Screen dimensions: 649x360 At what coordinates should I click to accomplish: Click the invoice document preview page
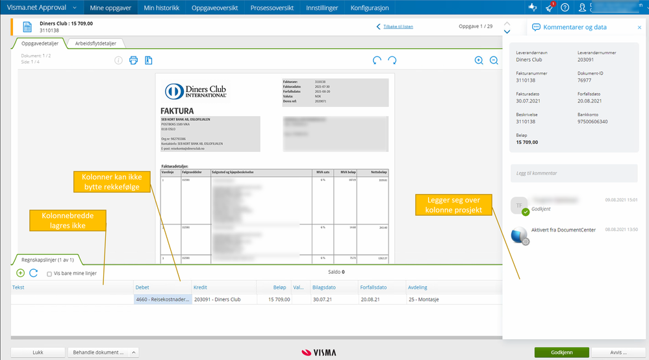[275, 168]
